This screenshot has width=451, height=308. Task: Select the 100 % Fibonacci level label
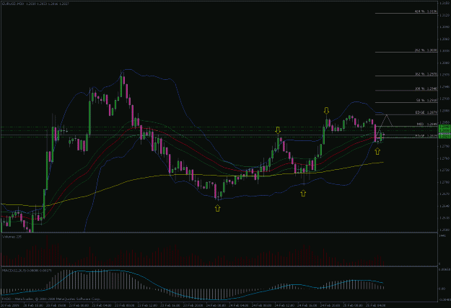(x=426, y=89)
